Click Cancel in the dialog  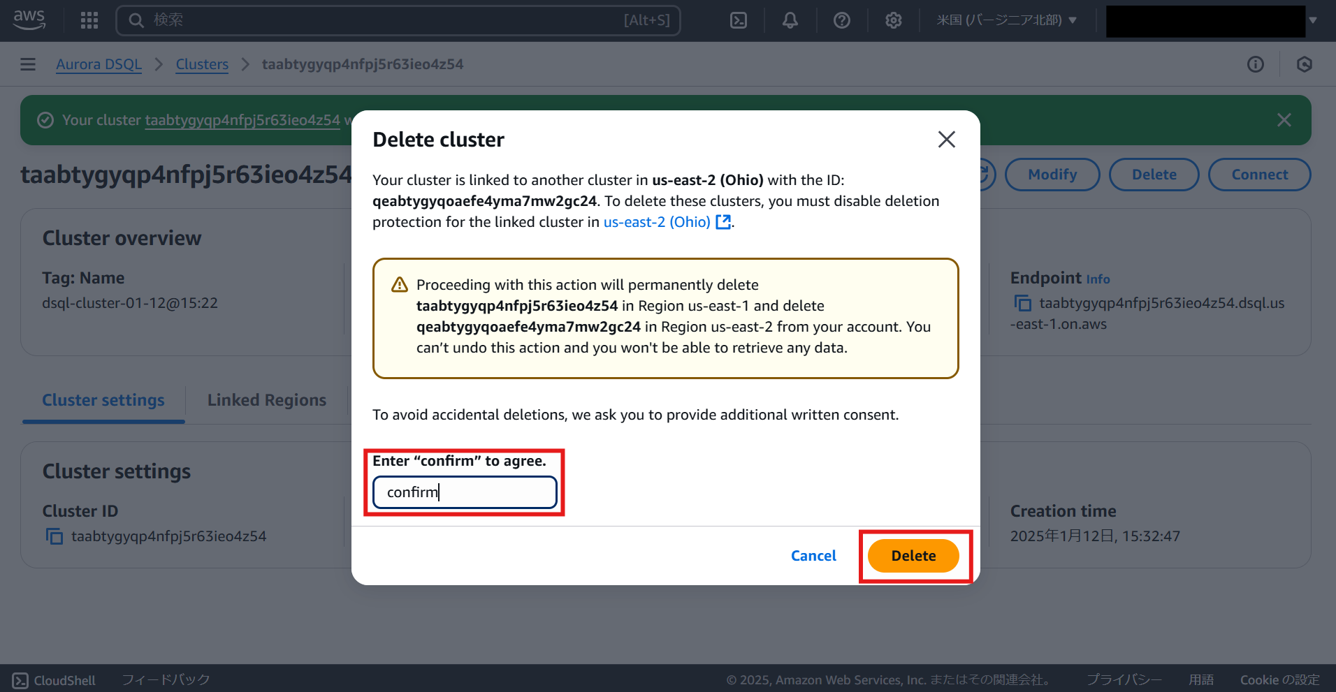[813, 556]
